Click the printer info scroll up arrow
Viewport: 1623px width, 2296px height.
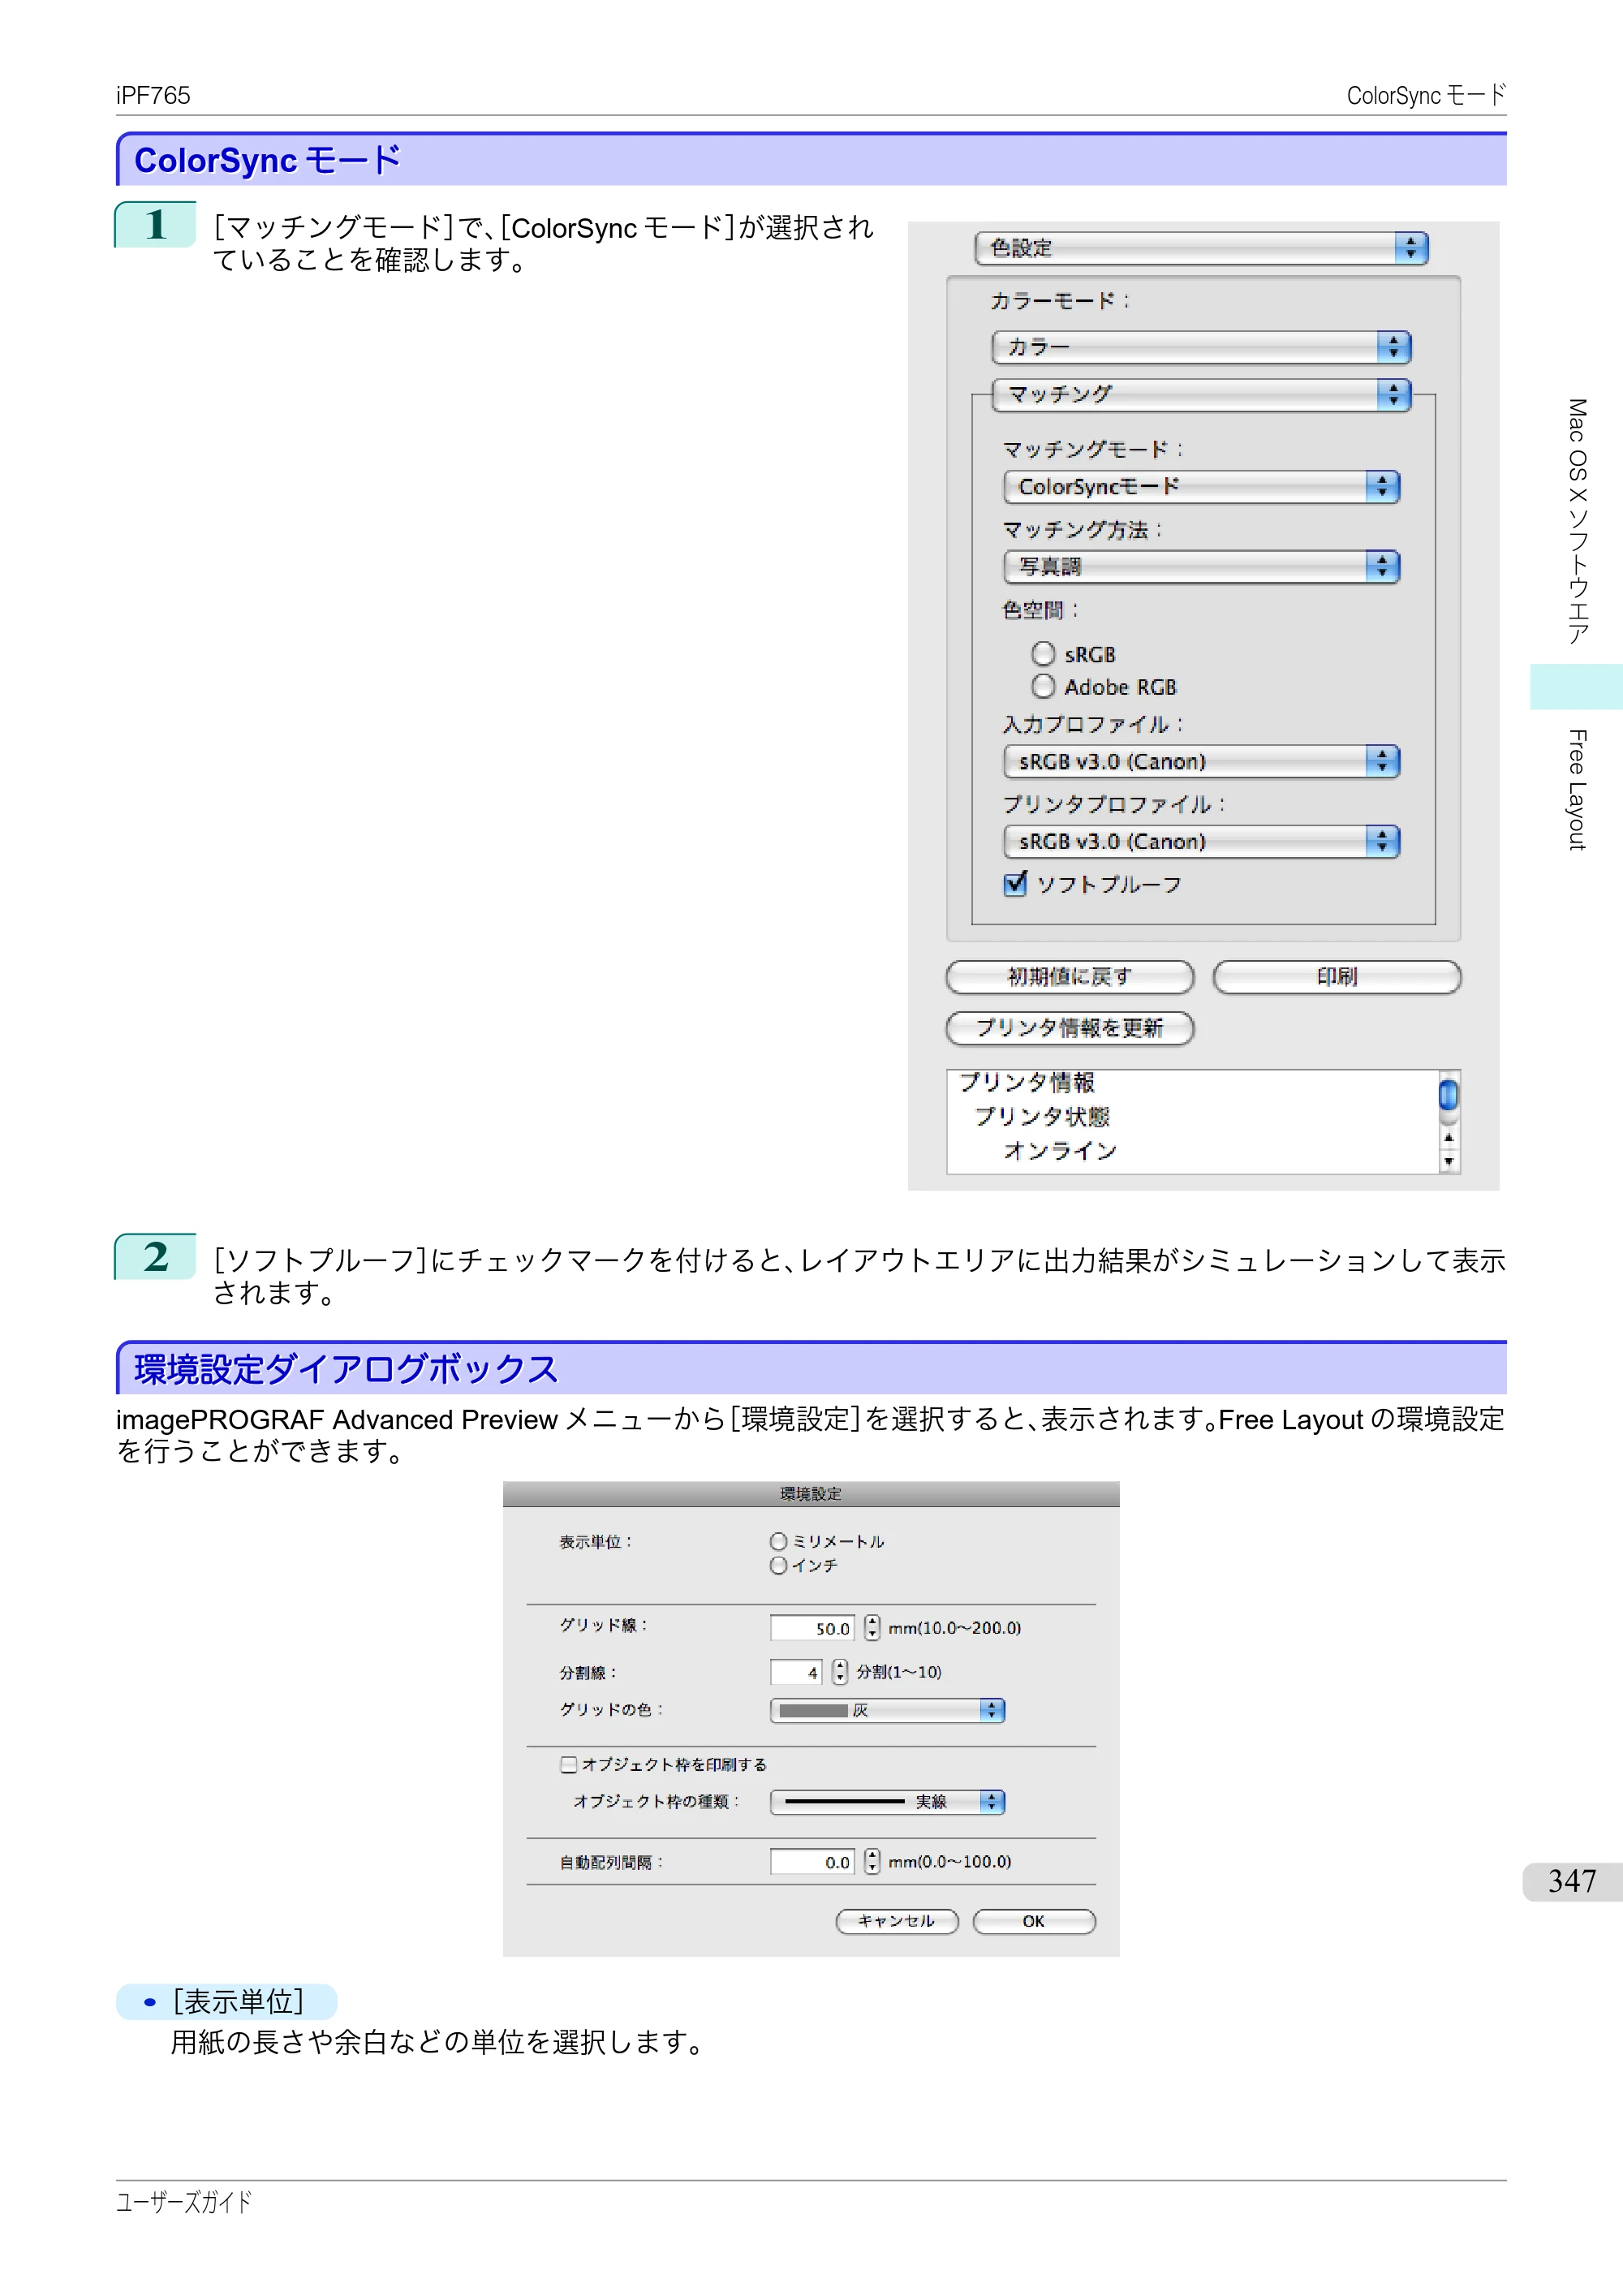pos(1448,1138)
